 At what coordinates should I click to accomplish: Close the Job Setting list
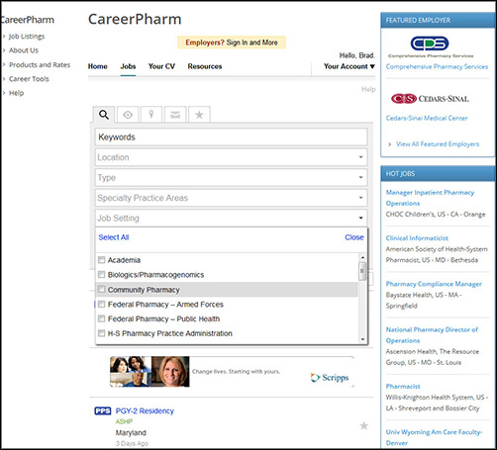[354, 237]
